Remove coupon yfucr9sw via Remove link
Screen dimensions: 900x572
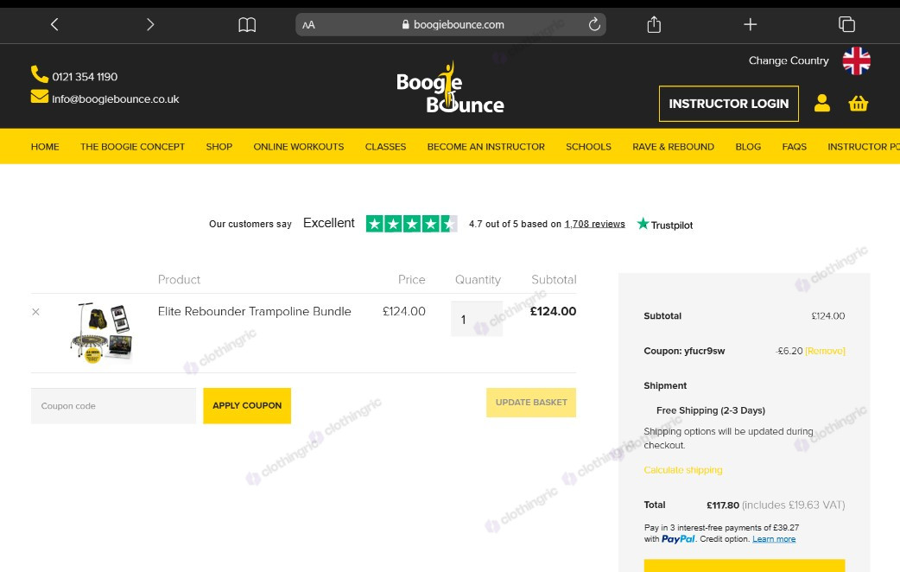point(826,351)
